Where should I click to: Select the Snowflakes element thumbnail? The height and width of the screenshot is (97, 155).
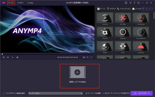(141, 32)
